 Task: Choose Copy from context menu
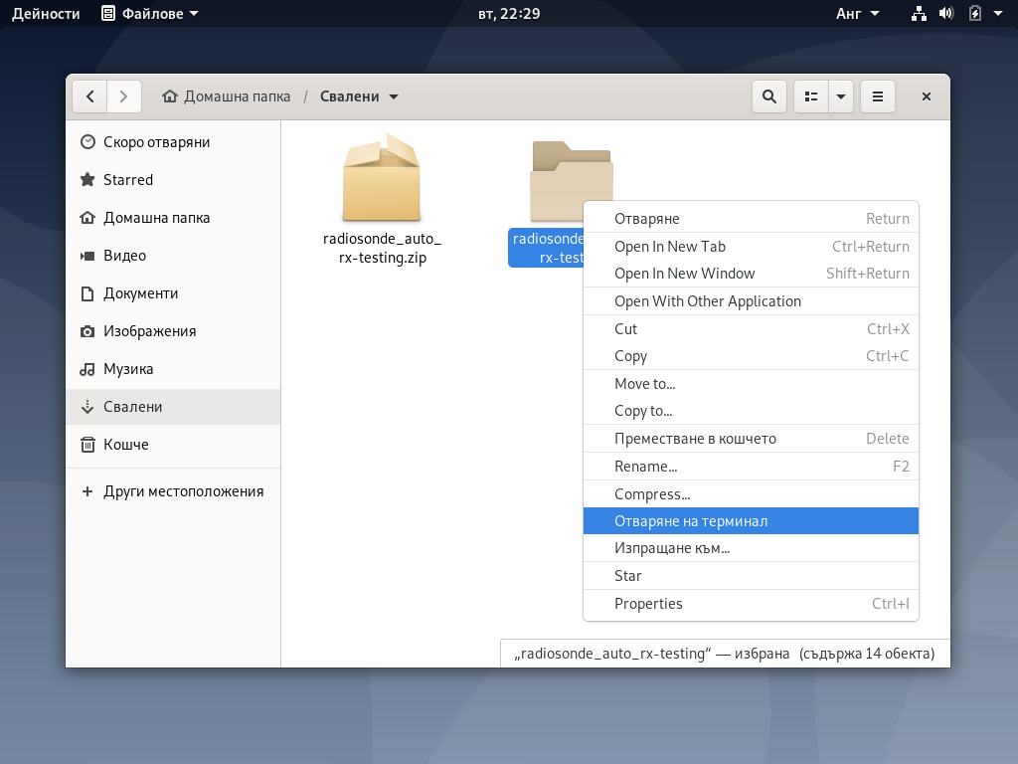coord(752,356)
